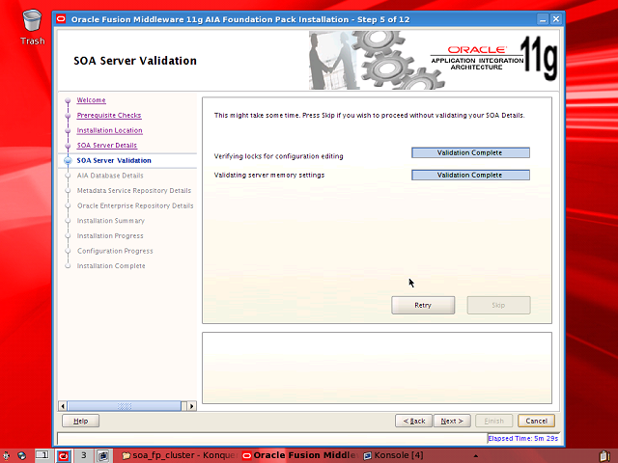The image size is (618, 463).
Task: Switch to soa_fp_cluster Konqueror window in taskbar
Action: click(x=180, y=455)
